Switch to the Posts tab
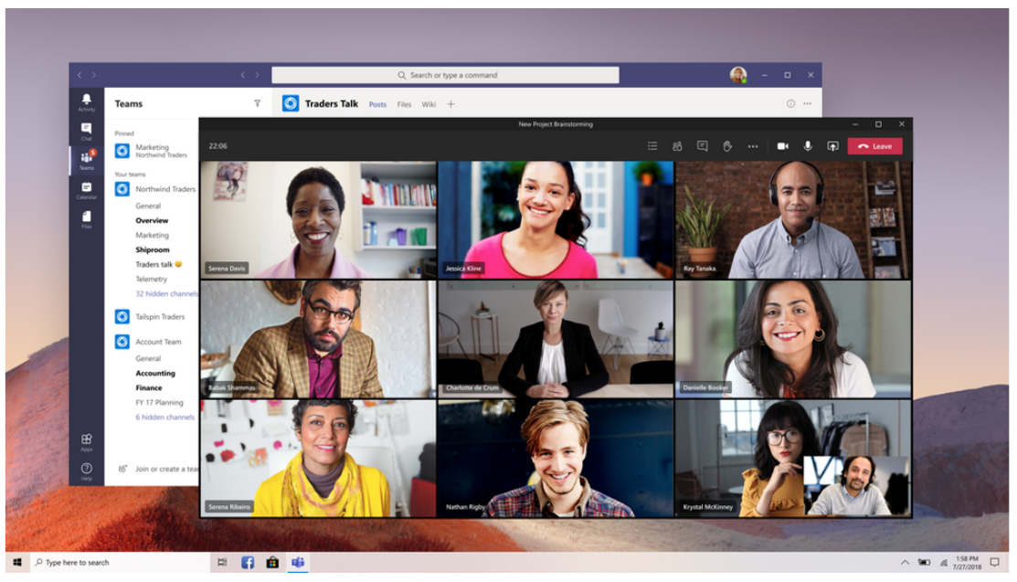The width and height of the screenshot is (1017, 582). click(x=377, y=104)
